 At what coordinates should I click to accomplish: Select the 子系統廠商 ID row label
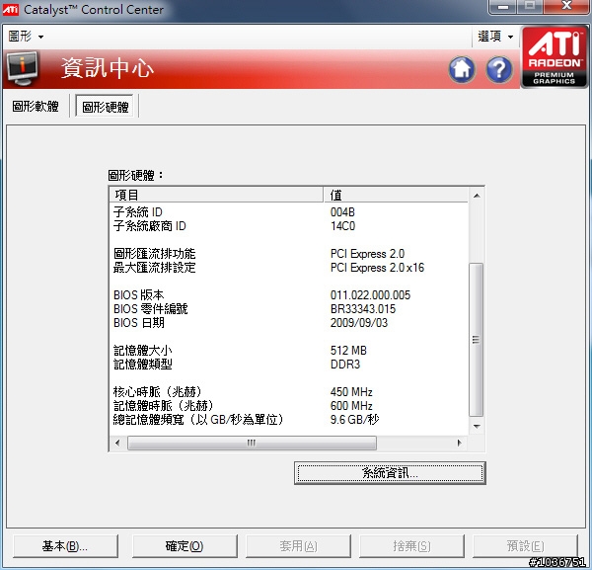tap(150, 226)
